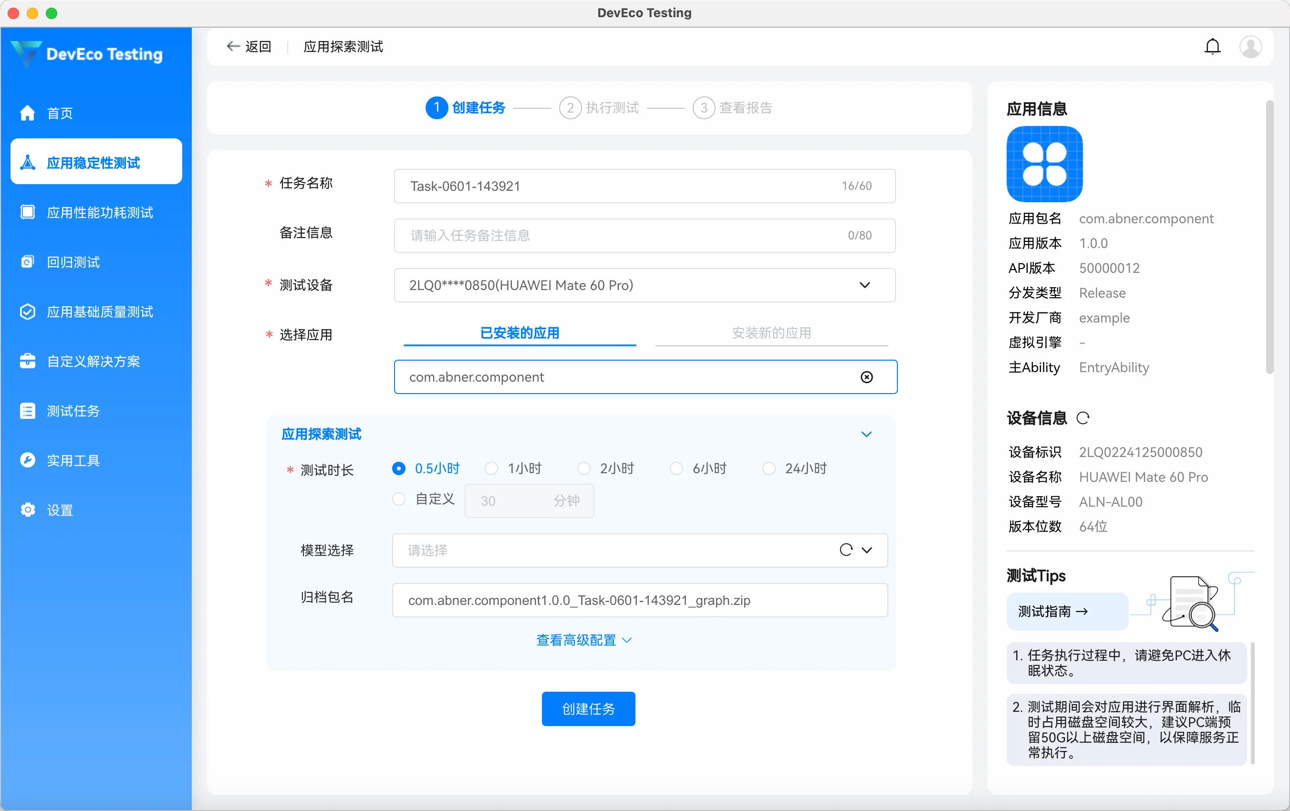Image resolution: width=1290 pixels, height=811 pixels.
Task: Refresh the 模型选择 model list
Action: tap(846, 550)
